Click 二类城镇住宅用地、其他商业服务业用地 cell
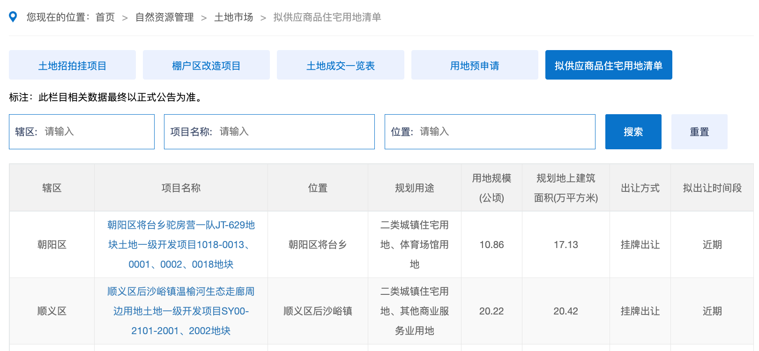 click(x=415, y=311)
